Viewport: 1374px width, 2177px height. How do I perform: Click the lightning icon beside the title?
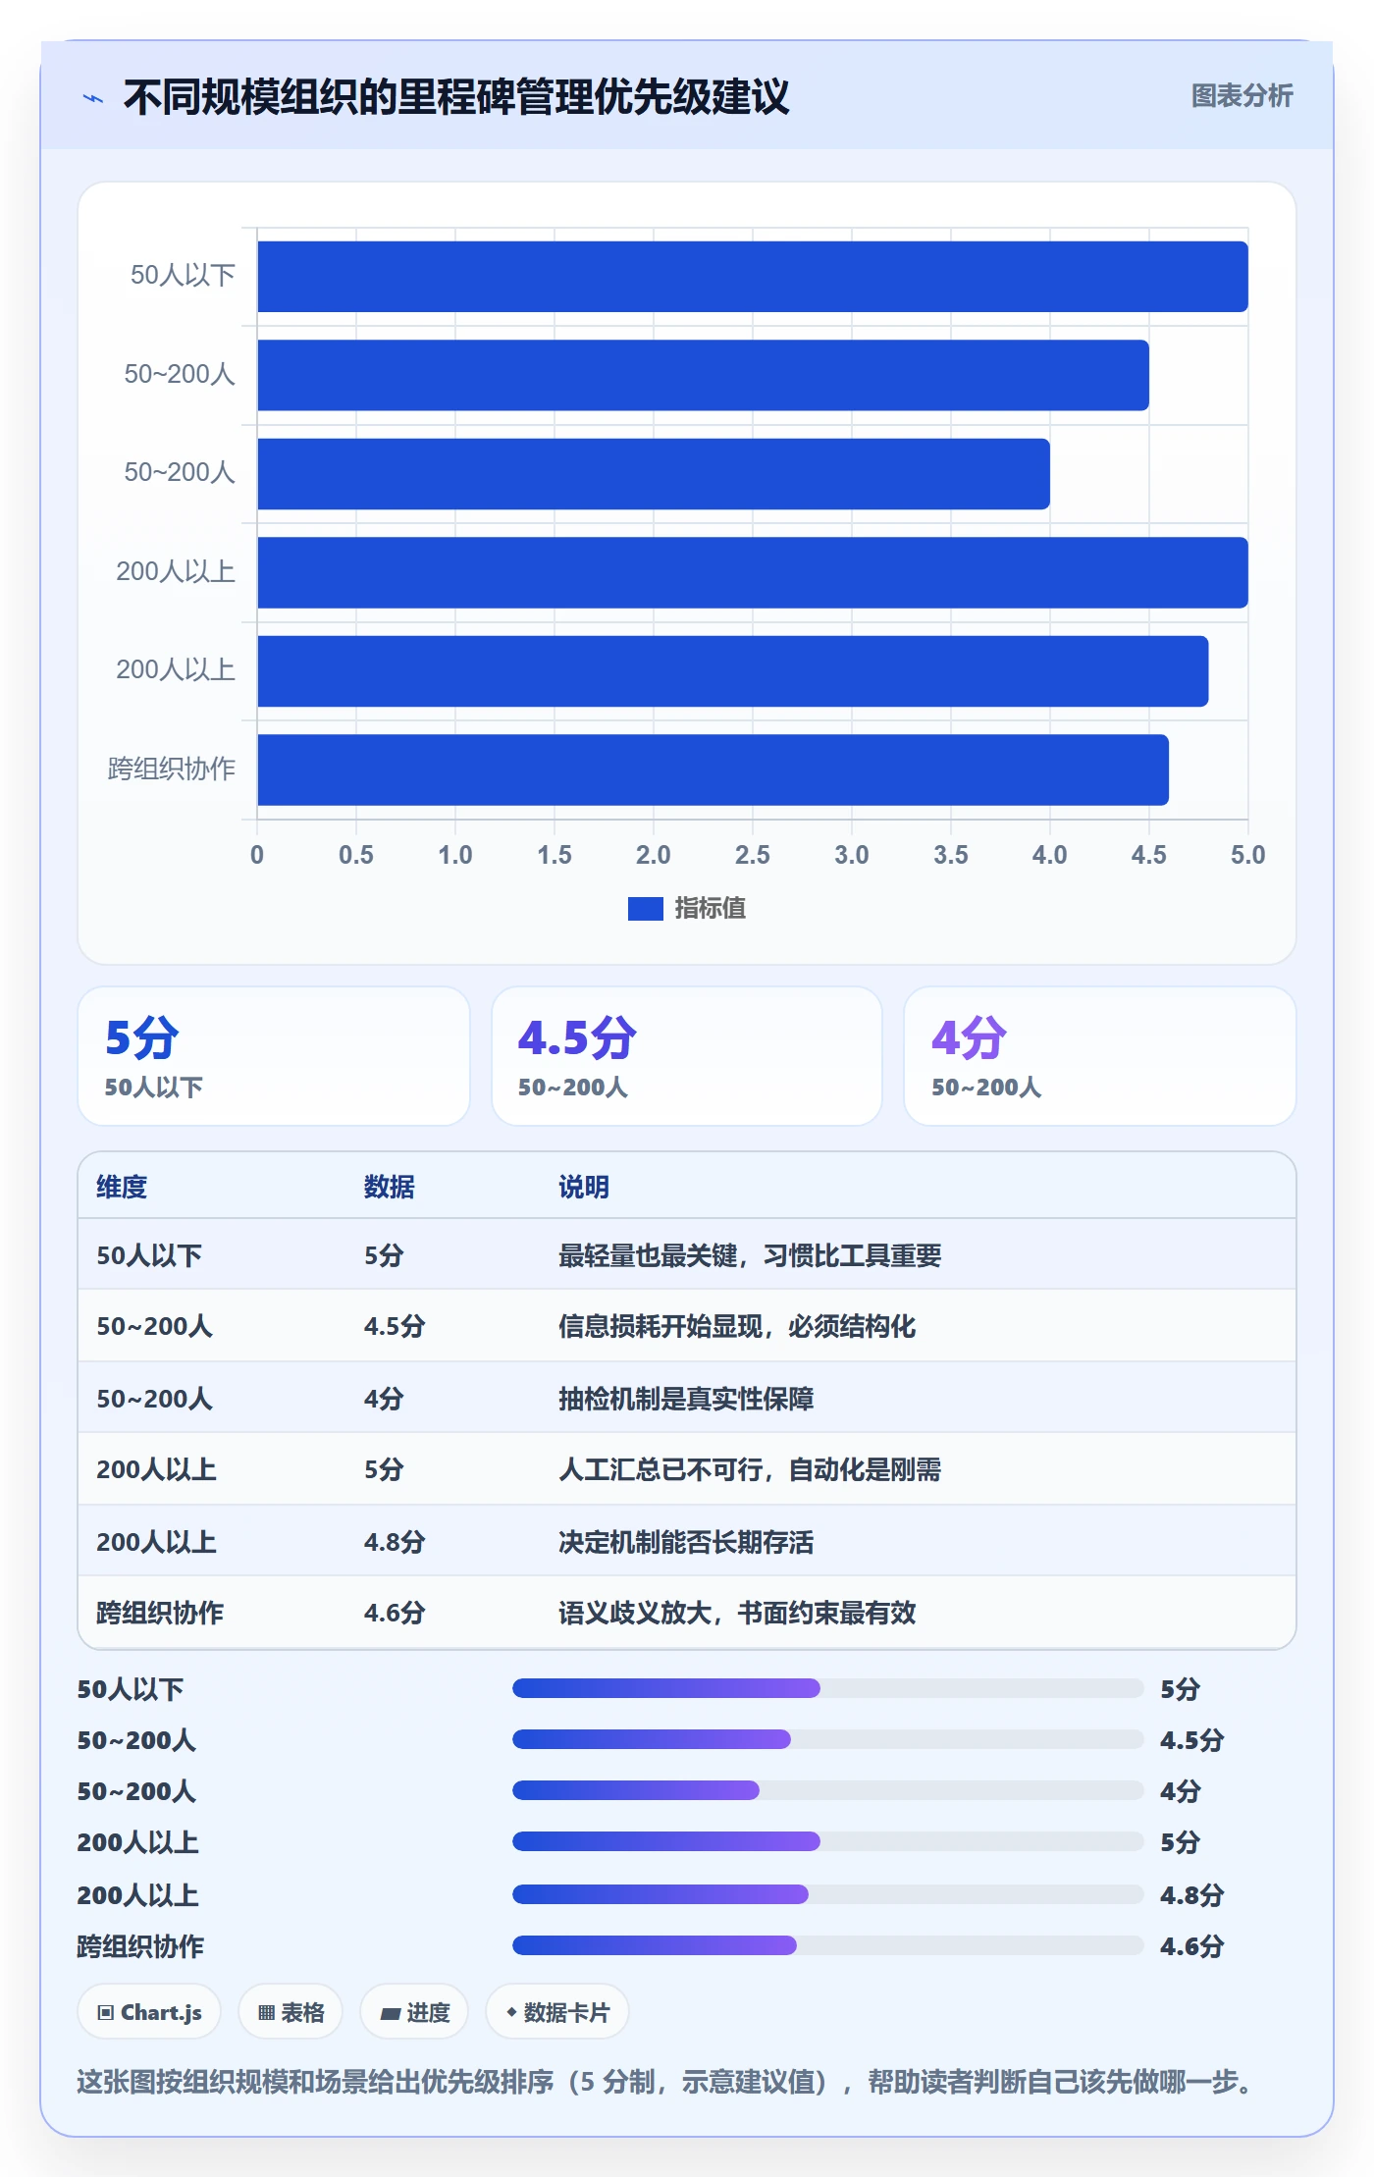[93, 98]
